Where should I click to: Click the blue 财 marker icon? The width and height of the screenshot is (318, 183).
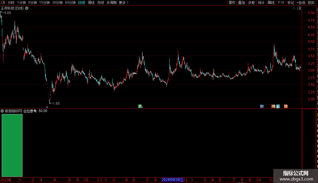(262, 106)
